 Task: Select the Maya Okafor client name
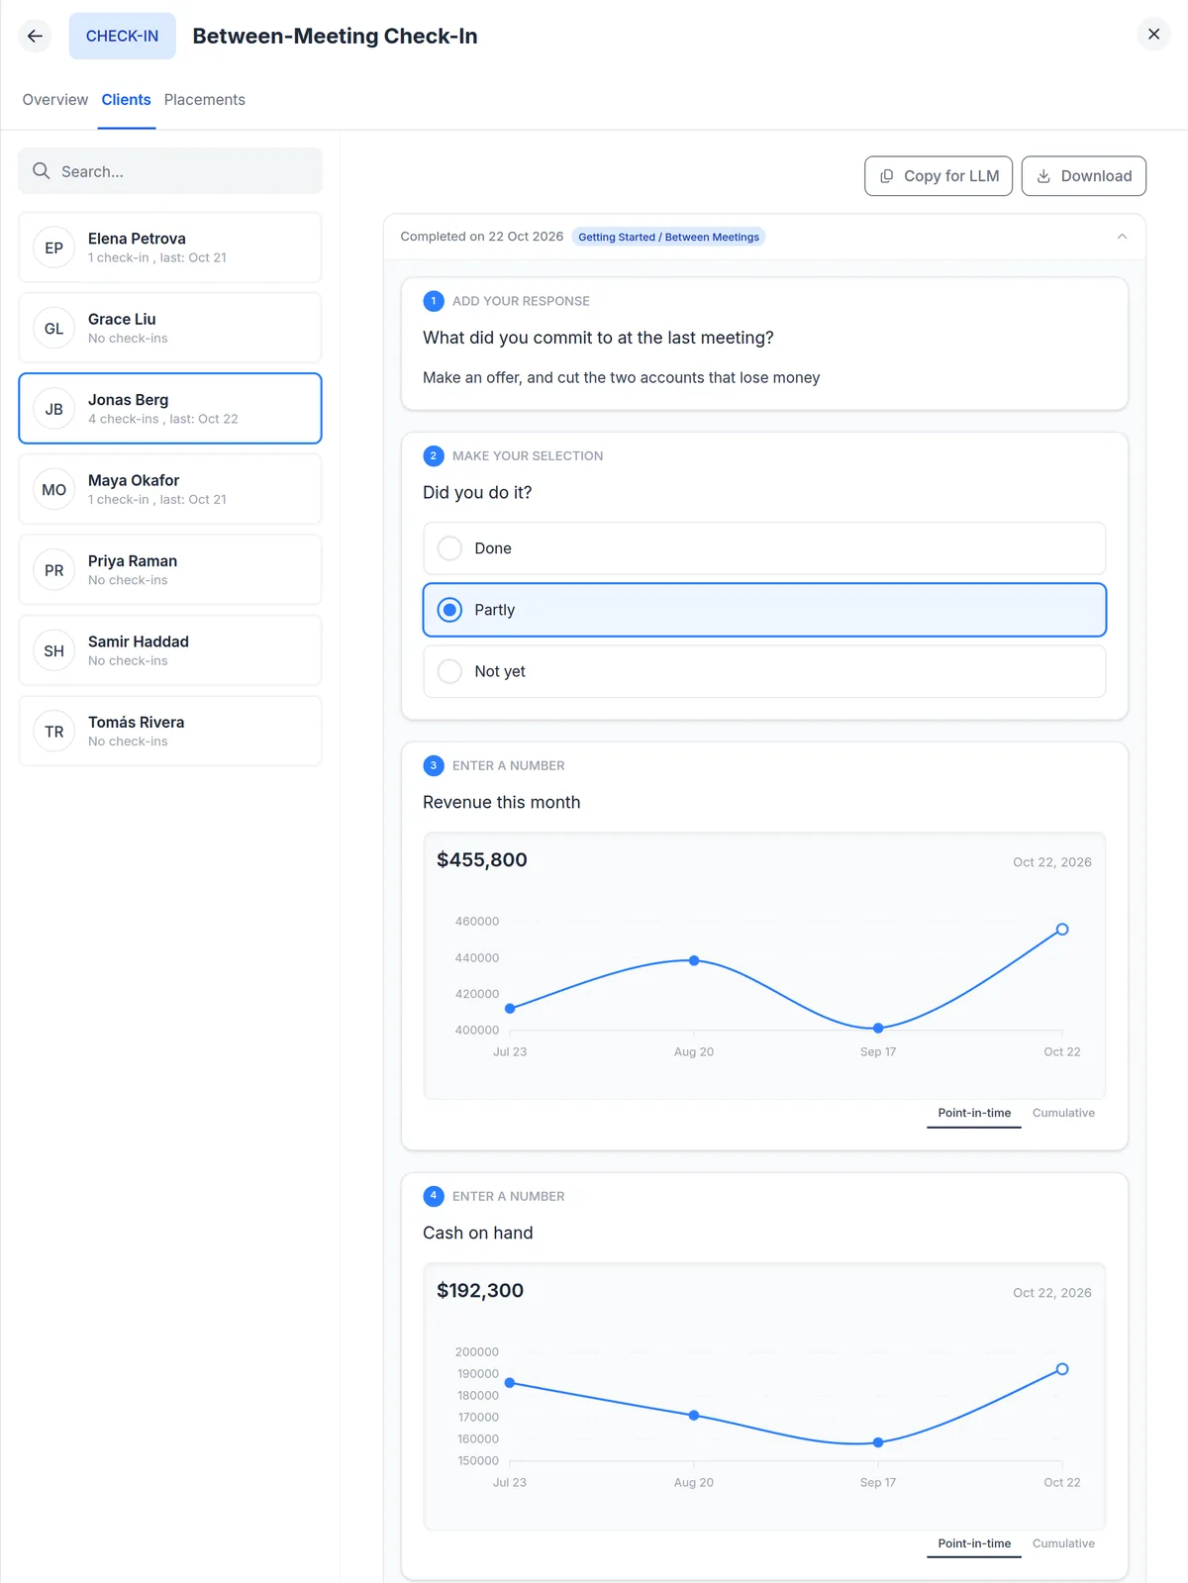click(x=134, y=480)
